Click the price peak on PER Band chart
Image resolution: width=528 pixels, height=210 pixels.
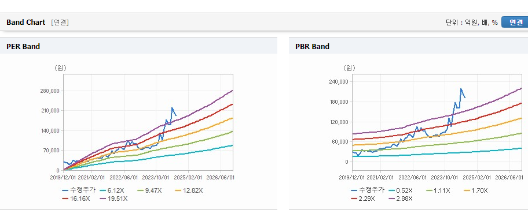tap(172, 108)
